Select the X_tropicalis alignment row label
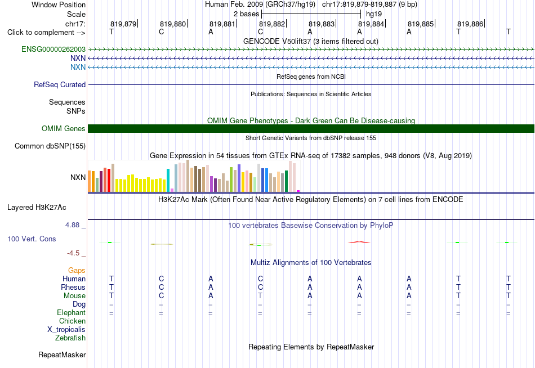The height and width of the screenshot is (368, 535). pos(66,330)
